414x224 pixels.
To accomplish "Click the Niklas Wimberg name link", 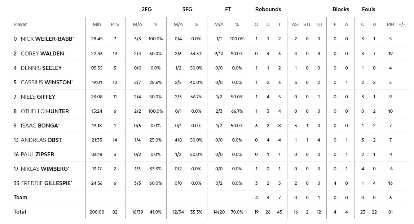I will [44, 169].
